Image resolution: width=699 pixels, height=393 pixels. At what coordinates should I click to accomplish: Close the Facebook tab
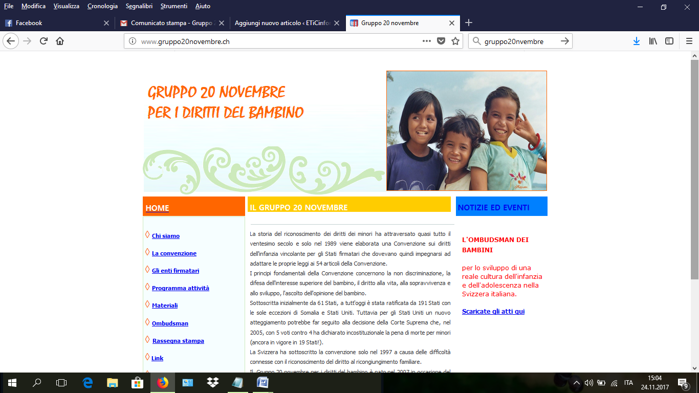[106, 23]
